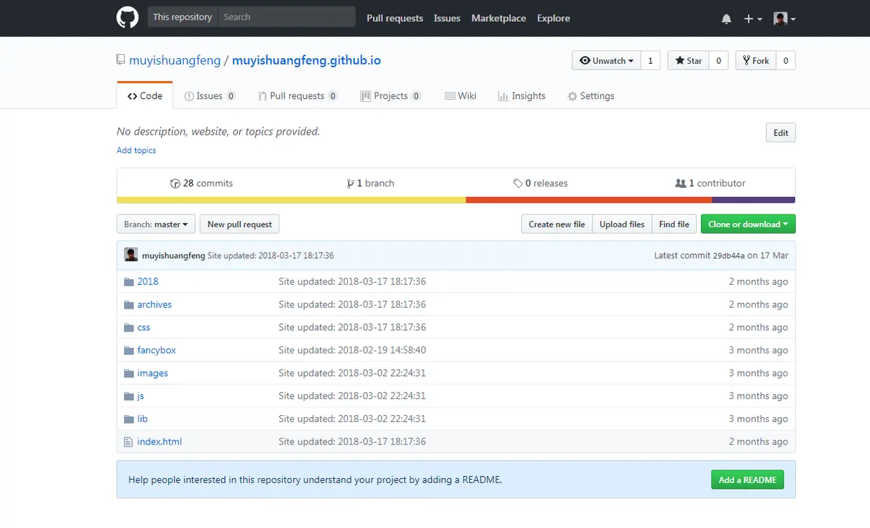870x528 pixels.
Task: Click Upload files
Action: (x=622, y=224)
